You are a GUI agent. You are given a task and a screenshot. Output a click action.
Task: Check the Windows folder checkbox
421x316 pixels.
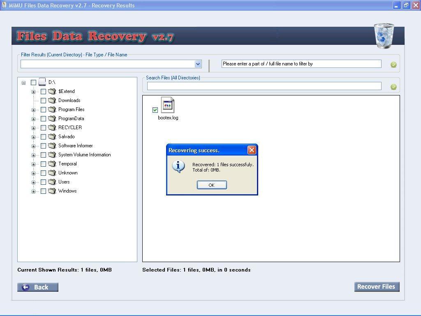(x=43, y=191)
